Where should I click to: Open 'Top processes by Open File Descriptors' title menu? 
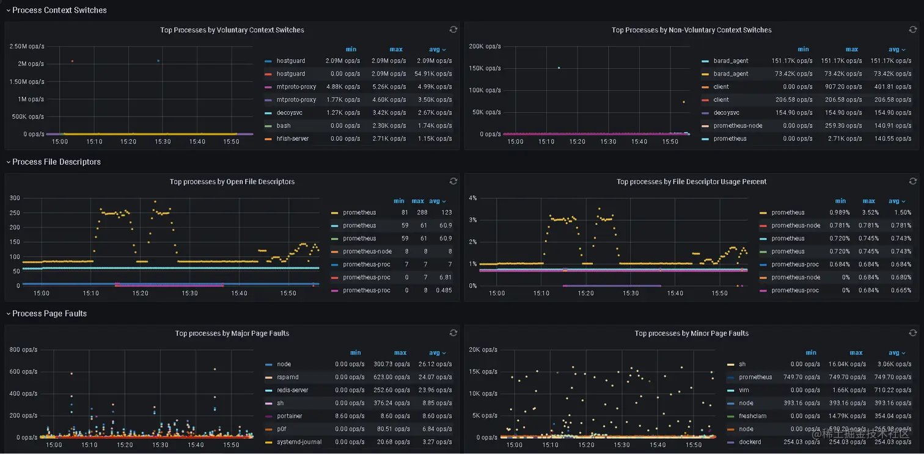pos(232,181)
